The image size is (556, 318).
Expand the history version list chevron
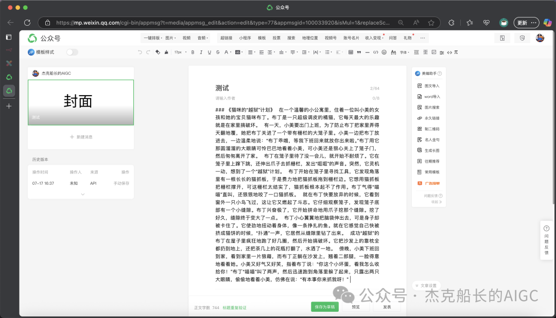[x=82, y=195]
